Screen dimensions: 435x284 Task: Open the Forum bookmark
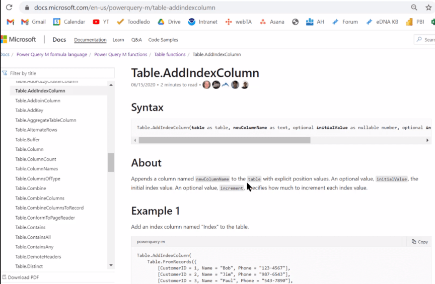[x=345, y=22]
